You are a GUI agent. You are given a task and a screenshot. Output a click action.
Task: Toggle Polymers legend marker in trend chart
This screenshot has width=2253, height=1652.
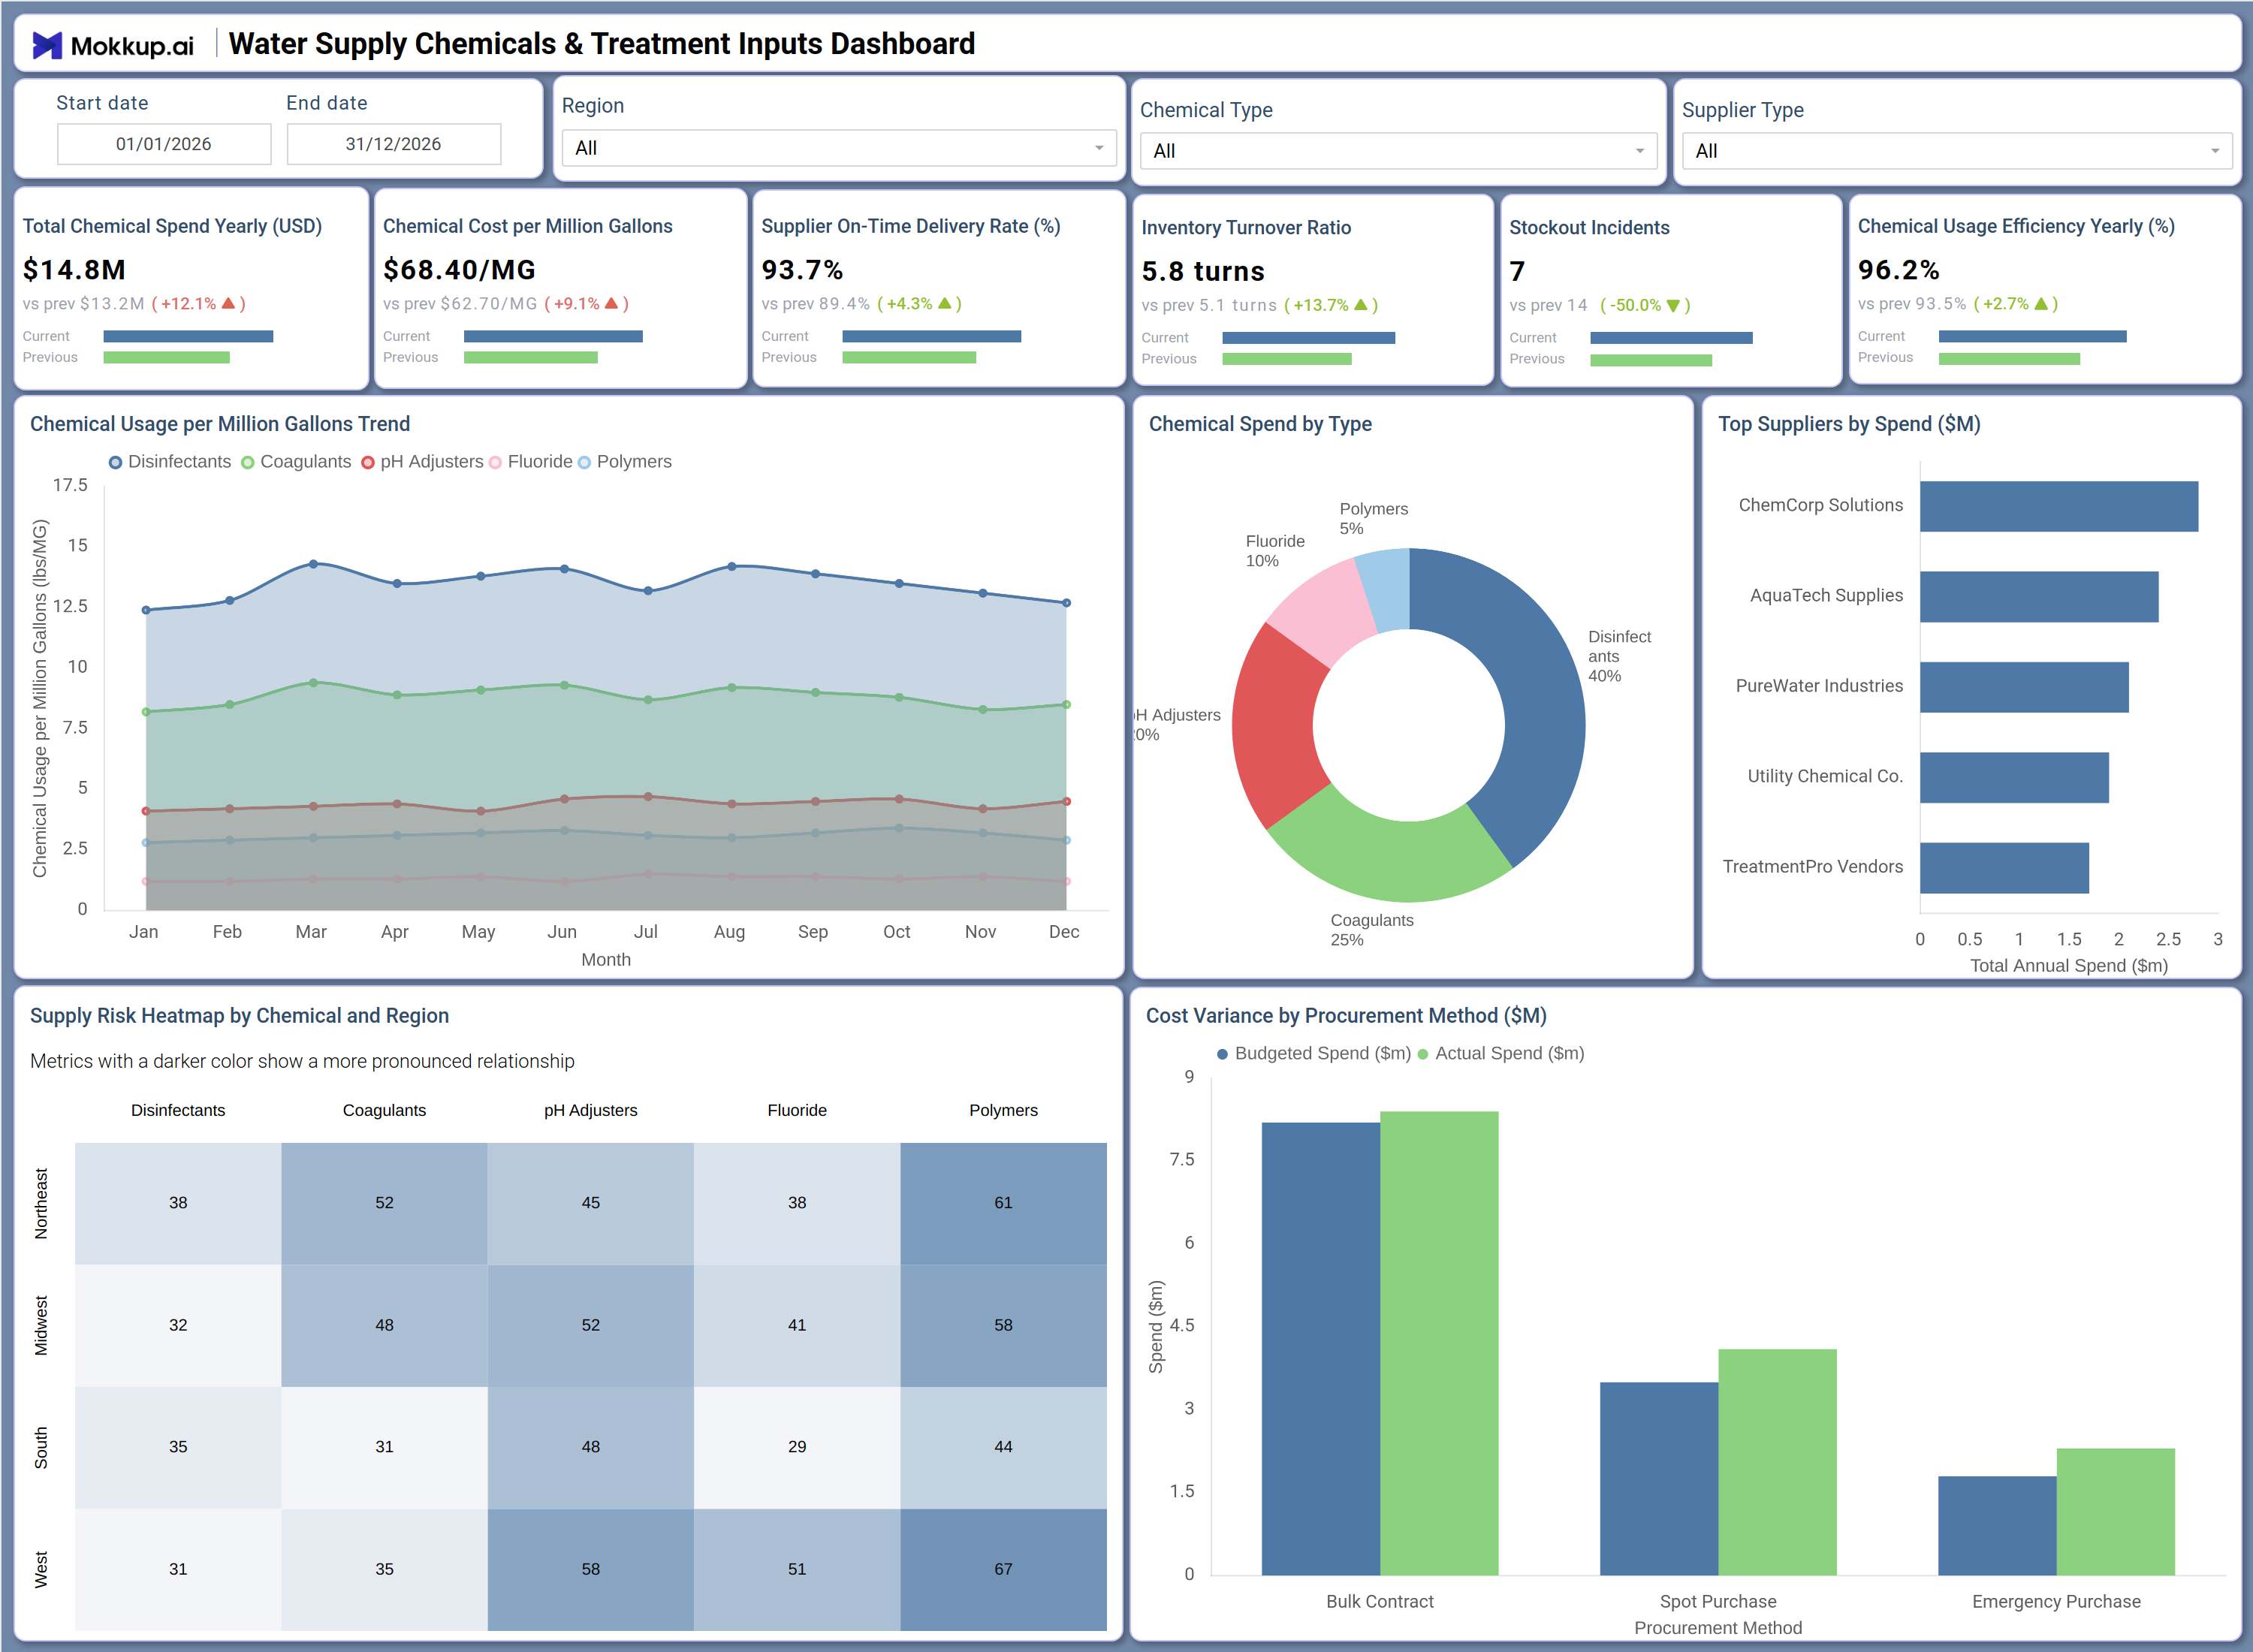[x=585, y=462]
